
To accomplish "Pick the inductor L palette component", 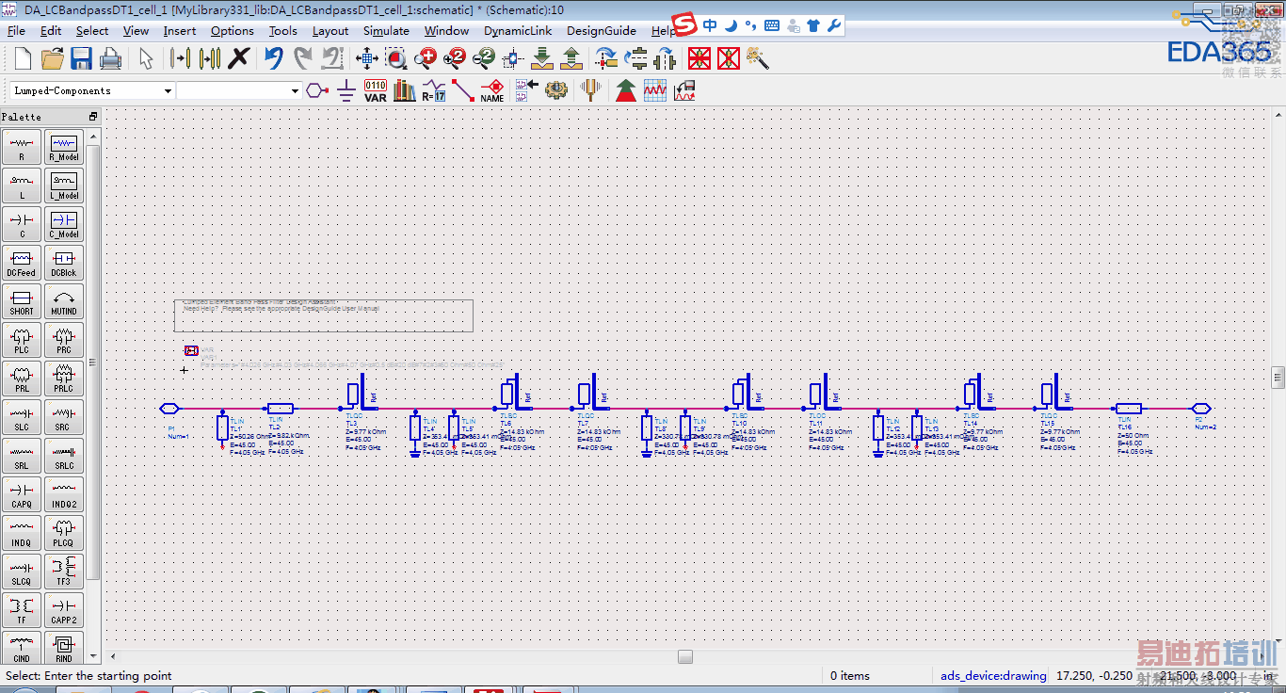I will click(x=22, y=185).
